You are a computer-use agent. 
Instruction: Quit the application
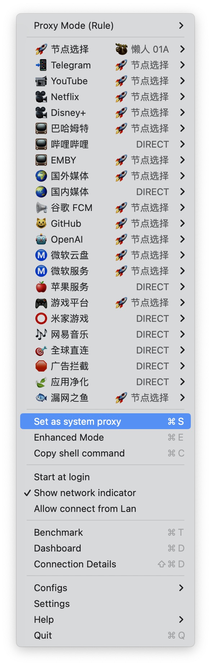(106, 635)
